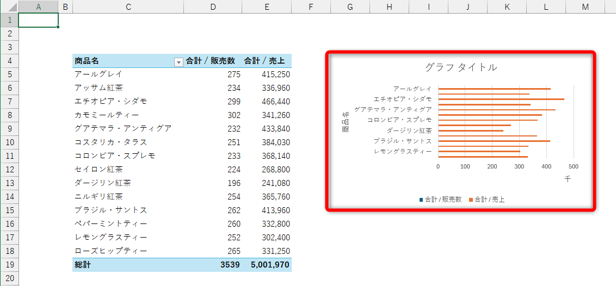The width and height of the screenshot is (616, 286).
Task: Click the ダージリン紅茶 table cell
Action: pyautogui.click(x=128, y=183)
